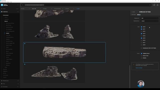Open the Metahumans format dropdown
Viewport: 160px width, 90px height.
click(x=149, y=21)
